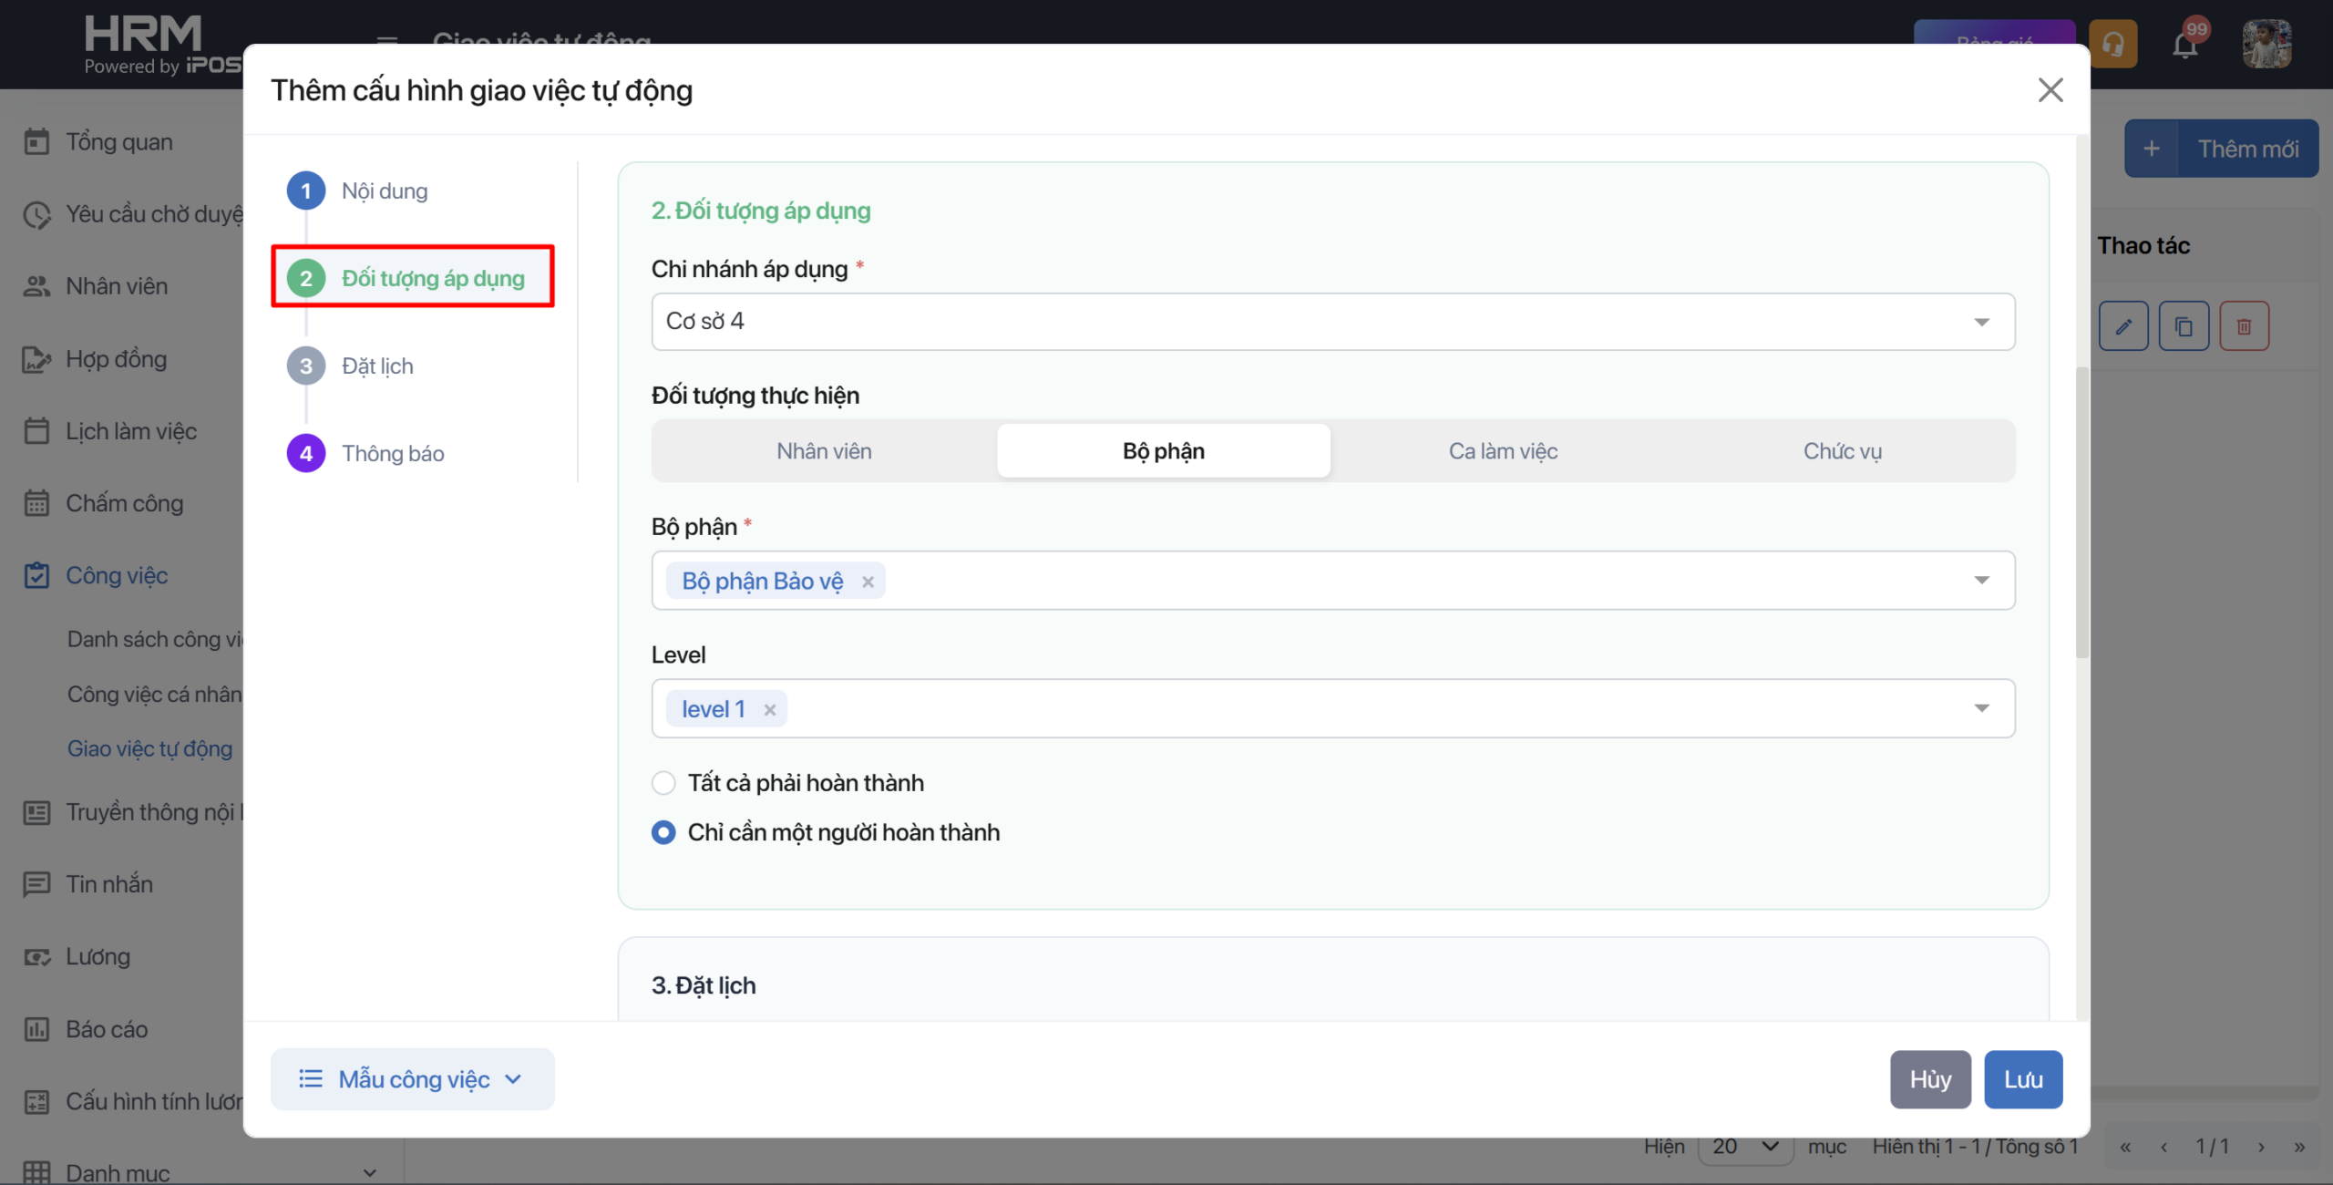Switch to the Ca làm việc tab

click(1503, 451)
